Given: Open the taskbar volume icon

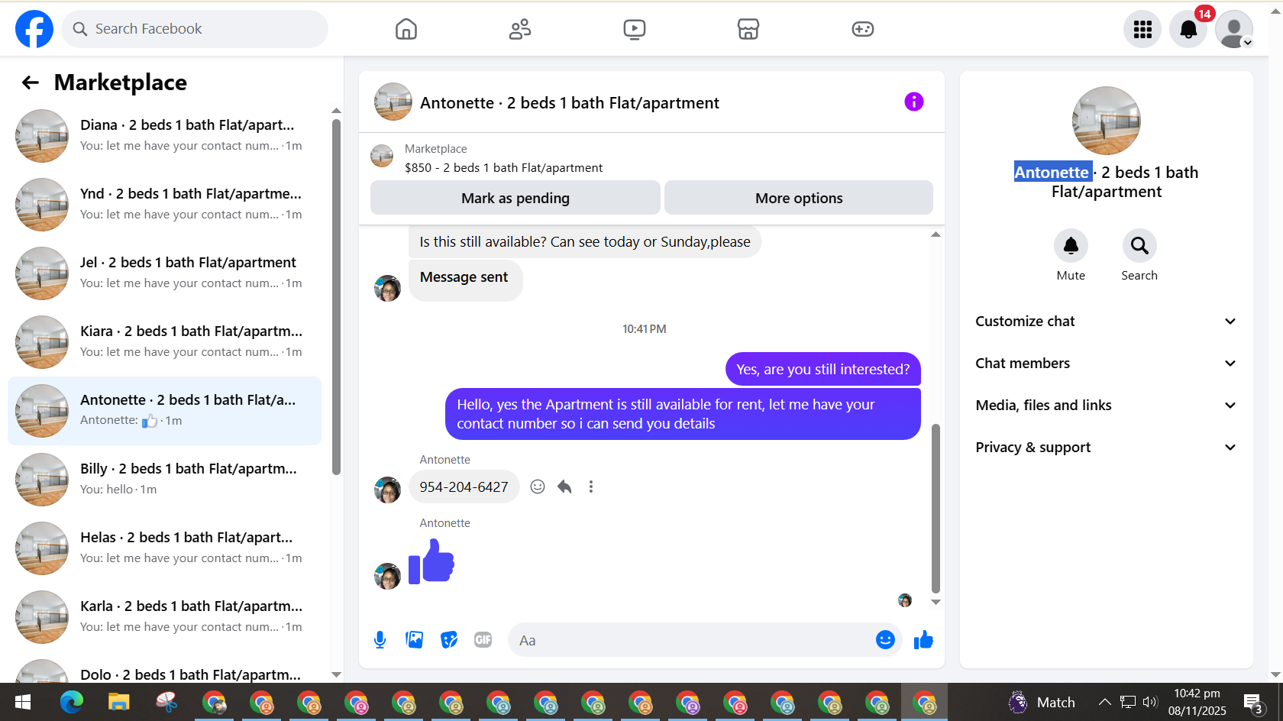Looking at the screenshot, I should coord(1150,702).
